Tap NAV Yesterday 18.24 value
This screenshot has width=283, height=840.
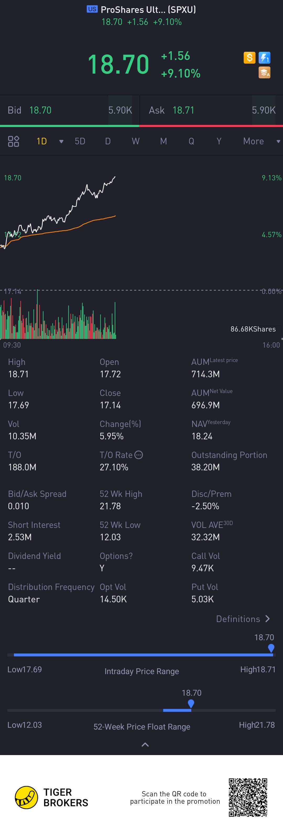[202, 436]
